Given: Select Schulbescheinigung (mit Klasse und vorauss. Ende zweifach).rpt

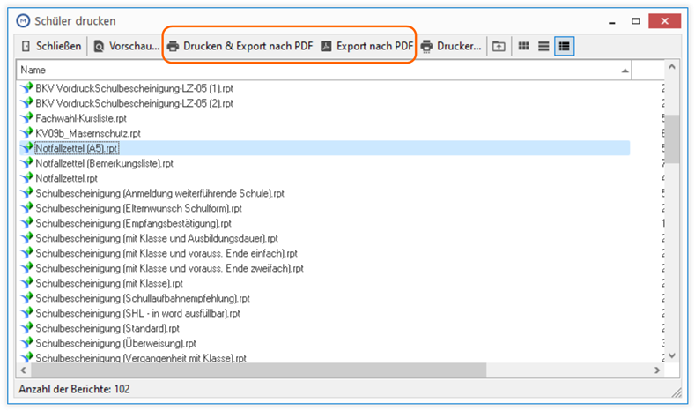Looking at the screenshot, I should point(170,268).
